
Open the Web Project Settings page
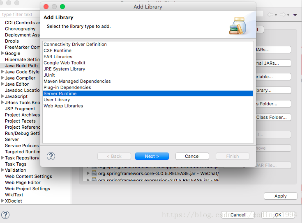tap(28, 189)
